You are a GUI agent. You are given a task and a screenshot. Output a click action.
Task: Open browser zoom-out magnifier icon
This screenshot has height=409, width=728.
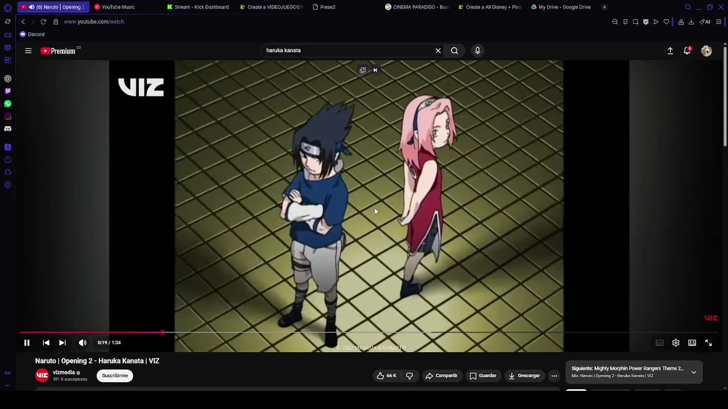615,22
